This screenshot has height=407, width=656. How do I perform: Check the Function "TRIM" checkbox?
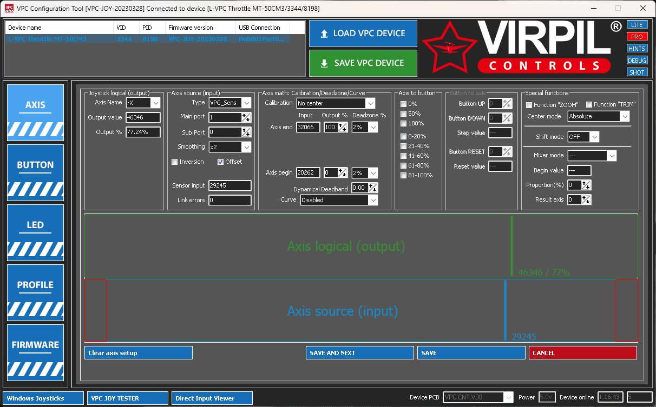click(589, 105)
